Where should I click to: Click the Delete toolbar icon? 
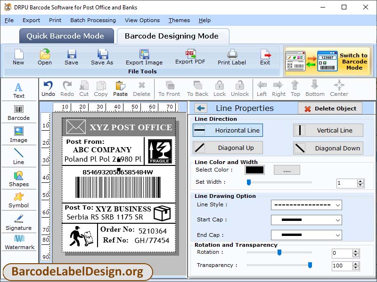click(142, 89)
